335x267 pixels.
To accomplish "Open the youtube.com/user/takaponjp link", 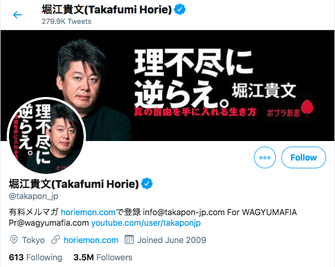I will click(146, 223).
